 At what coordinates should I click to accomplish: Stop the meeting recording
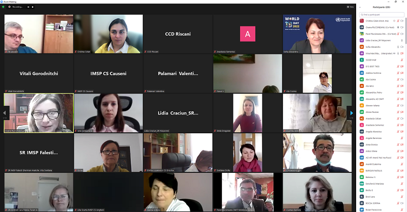coord(33,7)
